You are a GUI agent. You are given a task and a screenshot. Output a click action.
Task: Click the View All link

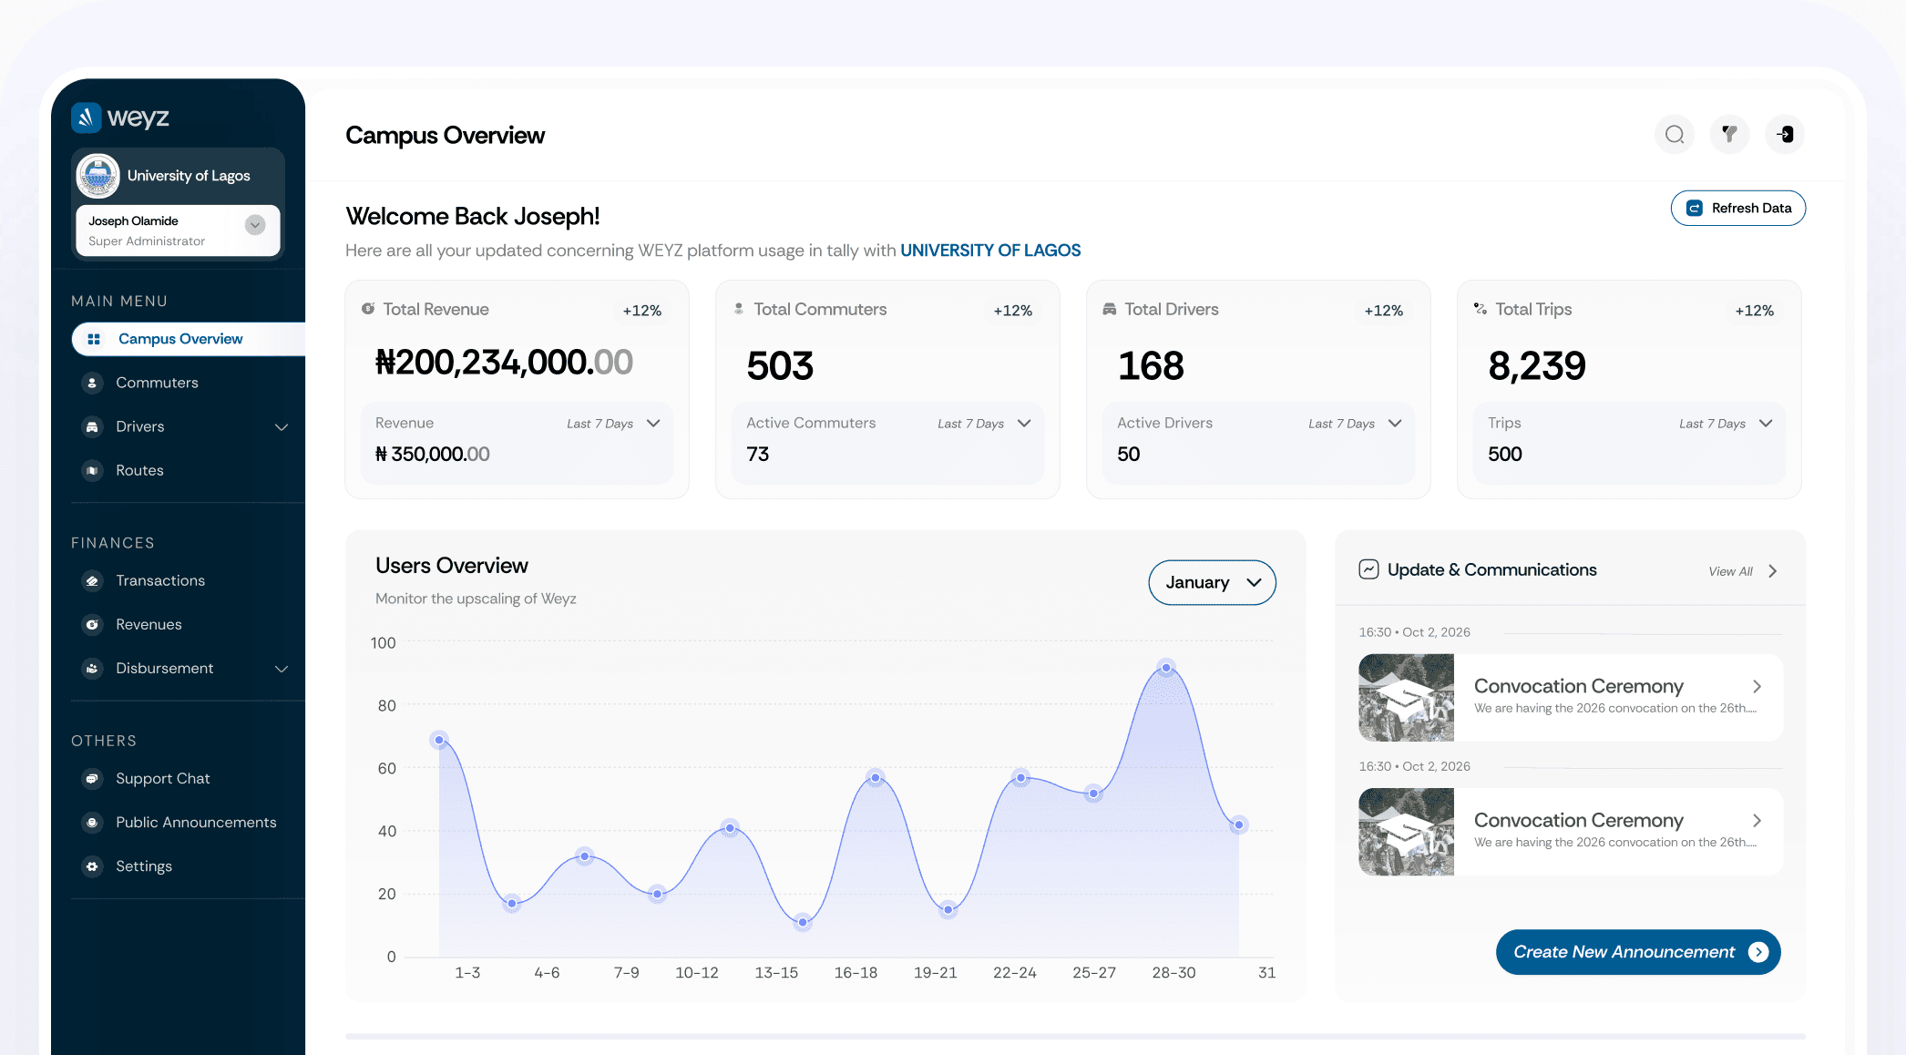point(1730,571)
